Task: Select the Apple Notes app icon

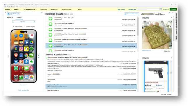Action: 16,42
